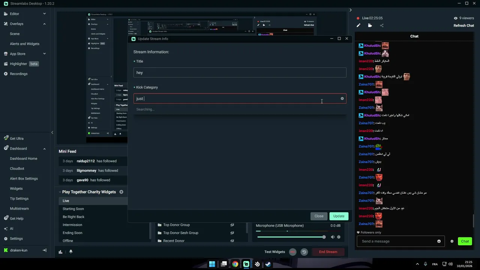Click the Send a message chat input
Image resolution: width=480 pixels, height=270 pixels.
point(400,241)
